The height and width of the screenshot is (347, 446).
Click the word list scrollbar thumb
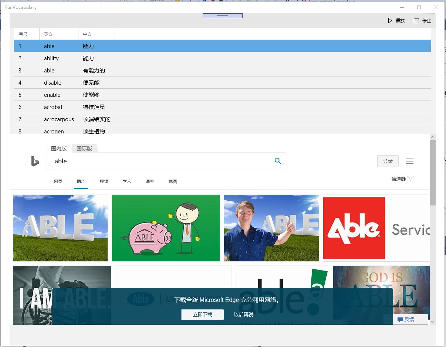(x=430, y=48)
